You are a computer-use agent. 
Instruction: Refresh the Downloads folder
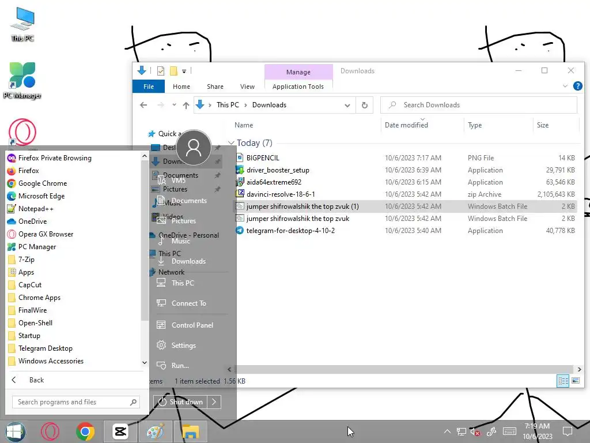click(365, 105)
